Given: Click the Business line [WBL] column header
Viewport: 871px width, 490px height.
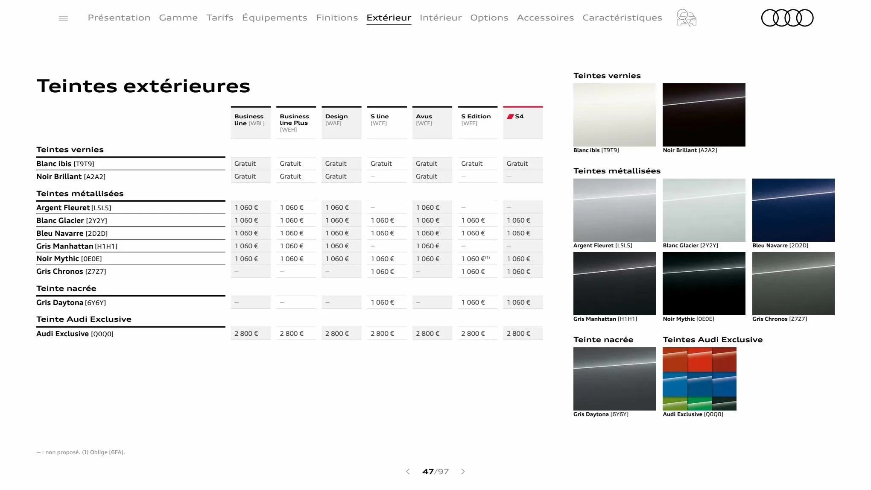Looking at the screenshot, I should 251,123.
